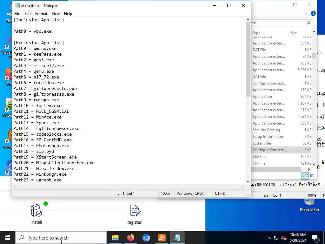Open the taskbar clock showing 10:46 AM
Viewport: 325px width, 244px height.
point(298,238)
